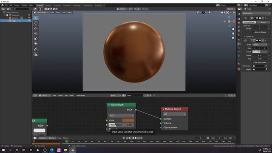Screen dimensions: 272x153
Task: Toggle the Optimal Display checkbox
Action: point(253,32)
